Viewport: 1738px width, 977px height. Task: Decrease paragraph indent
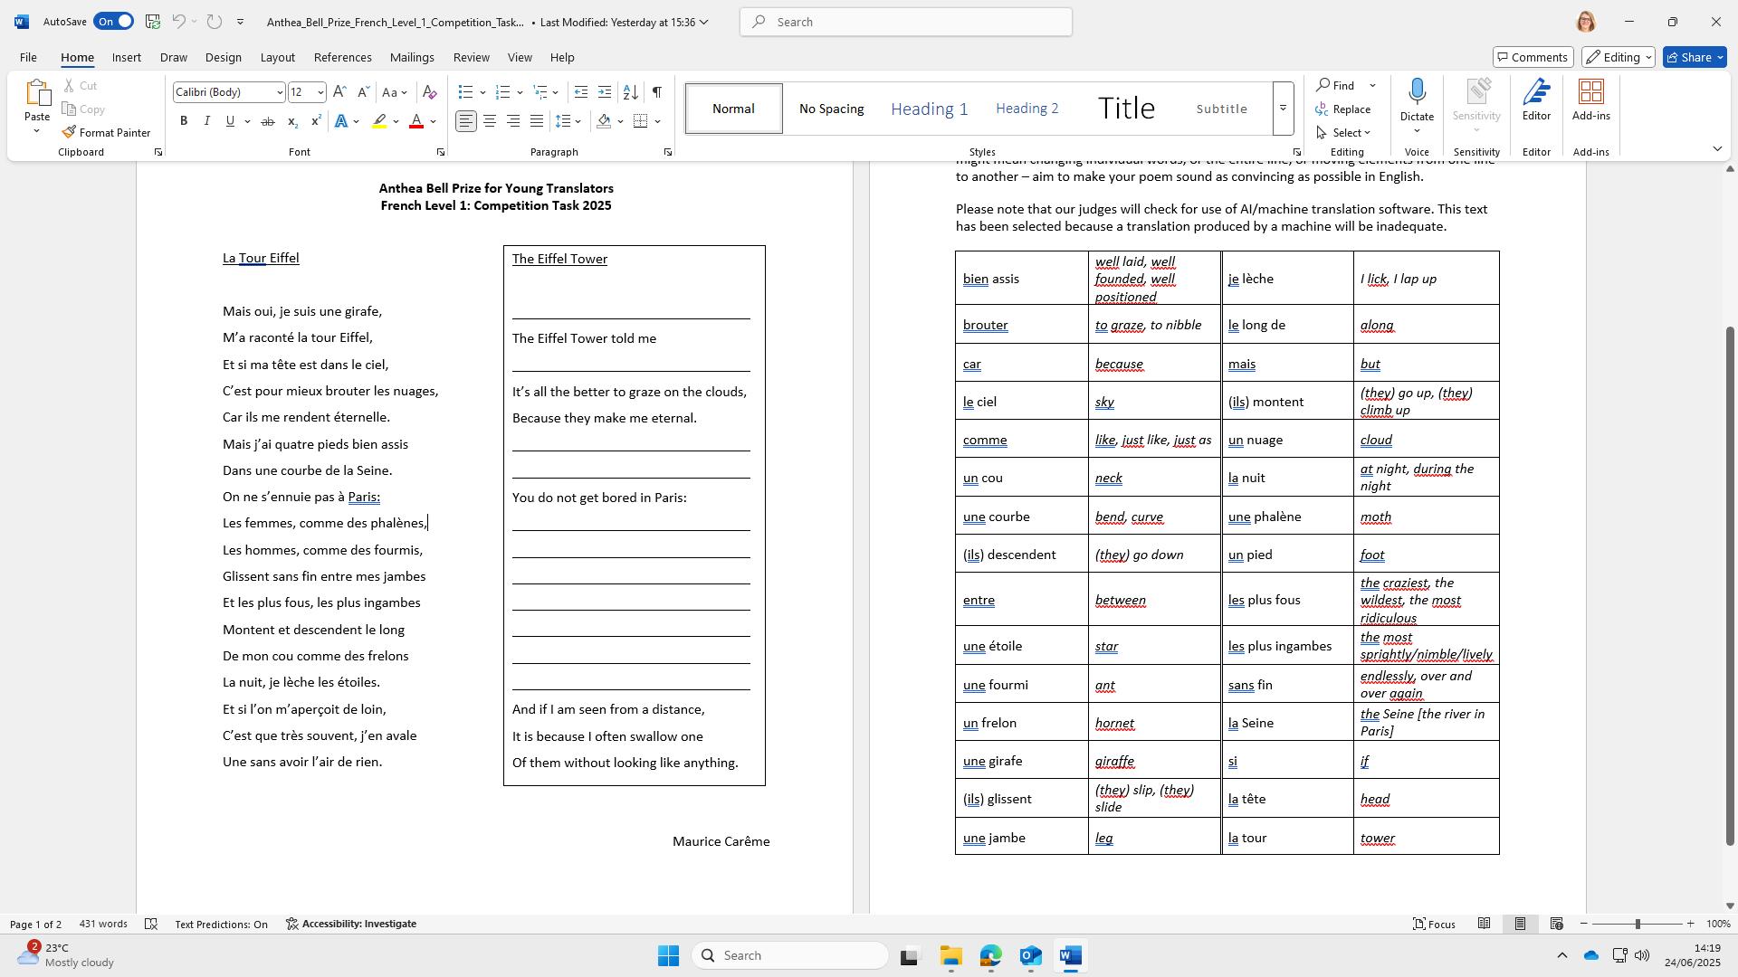click(581, 92)
